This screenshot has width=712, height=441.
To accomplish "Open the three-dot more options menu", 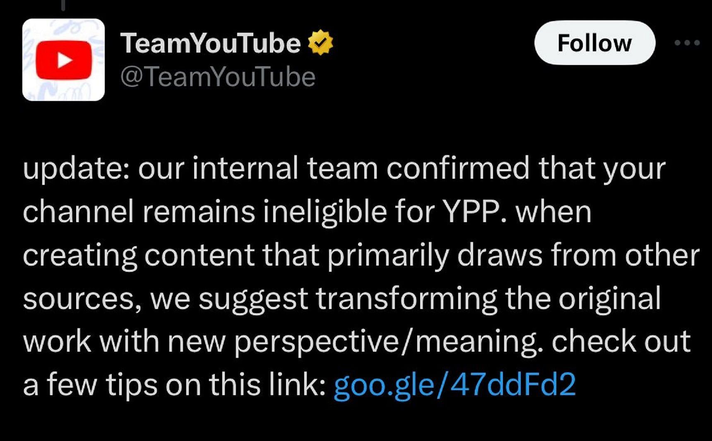I will point(687,43).
